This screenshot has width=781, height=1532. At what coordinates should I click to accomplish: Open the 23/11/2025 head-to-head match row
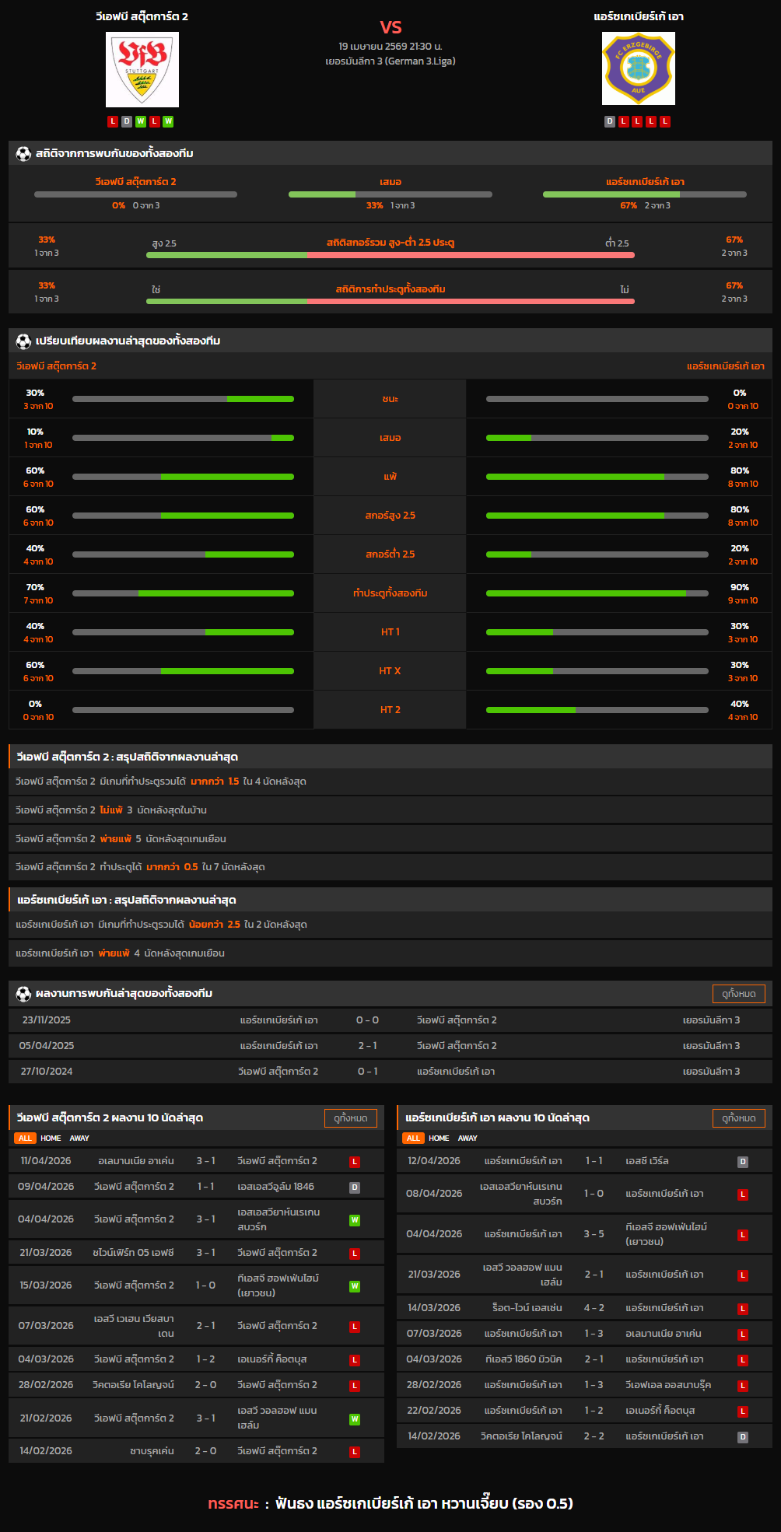pyautogui.click(x=390, y=1020)
